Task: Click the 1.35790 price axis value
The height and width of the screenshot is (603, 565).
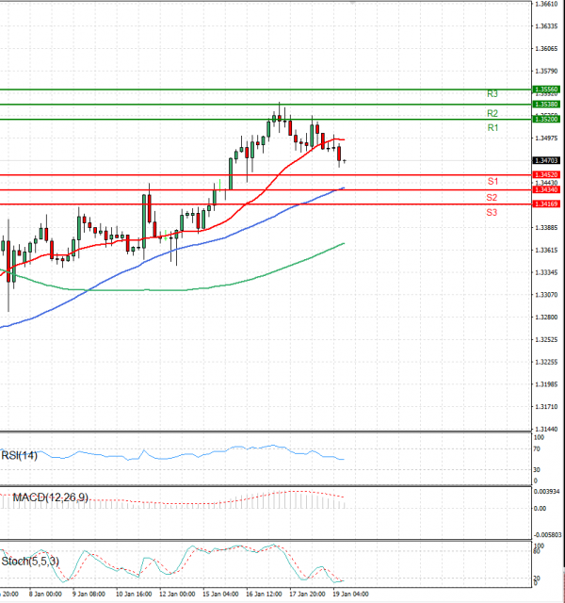Action: tap(546, 72)
